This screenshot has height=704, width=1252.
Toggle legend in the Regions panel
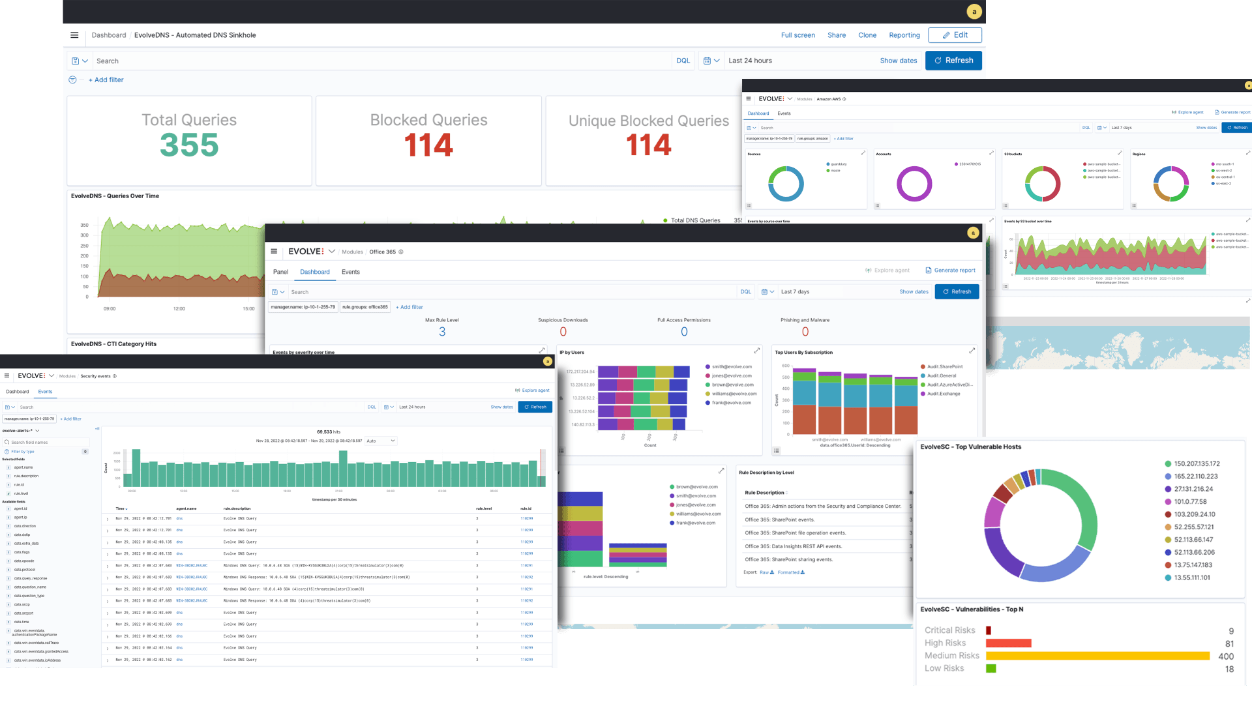pyautogui.click(x=1135, y=205)
